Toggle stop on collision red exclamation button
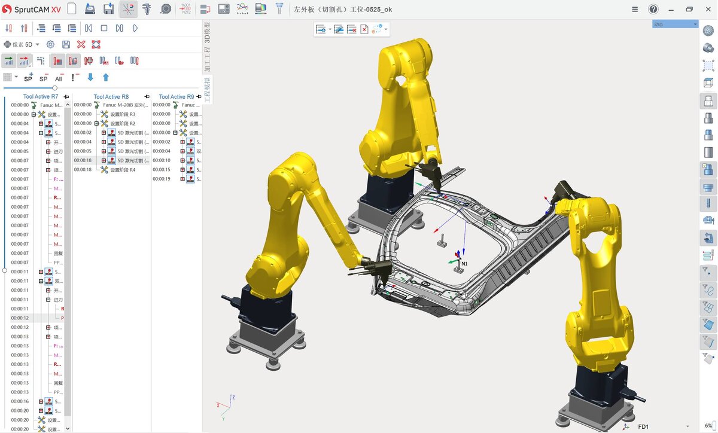The image size is (718, 433). tap(58, 60)
